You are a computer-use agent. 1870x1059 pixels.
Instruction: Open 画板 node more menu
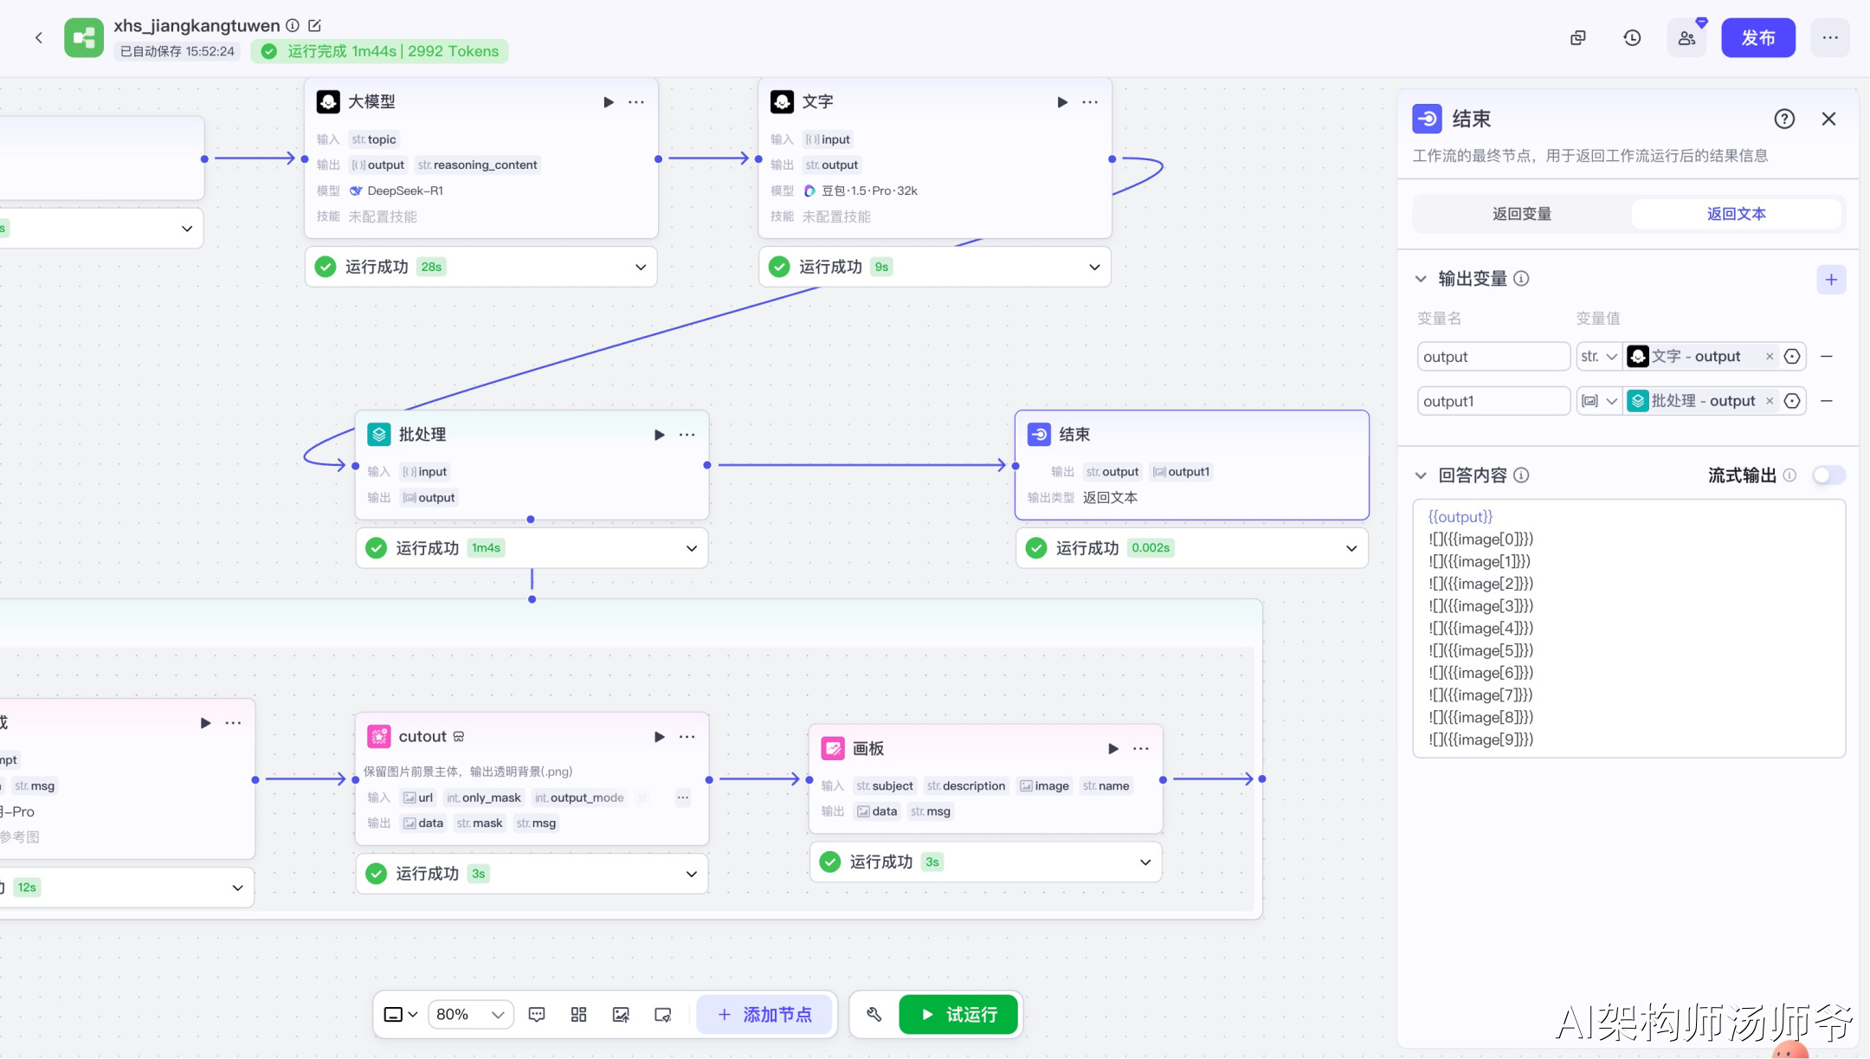tap(1141, 749)
